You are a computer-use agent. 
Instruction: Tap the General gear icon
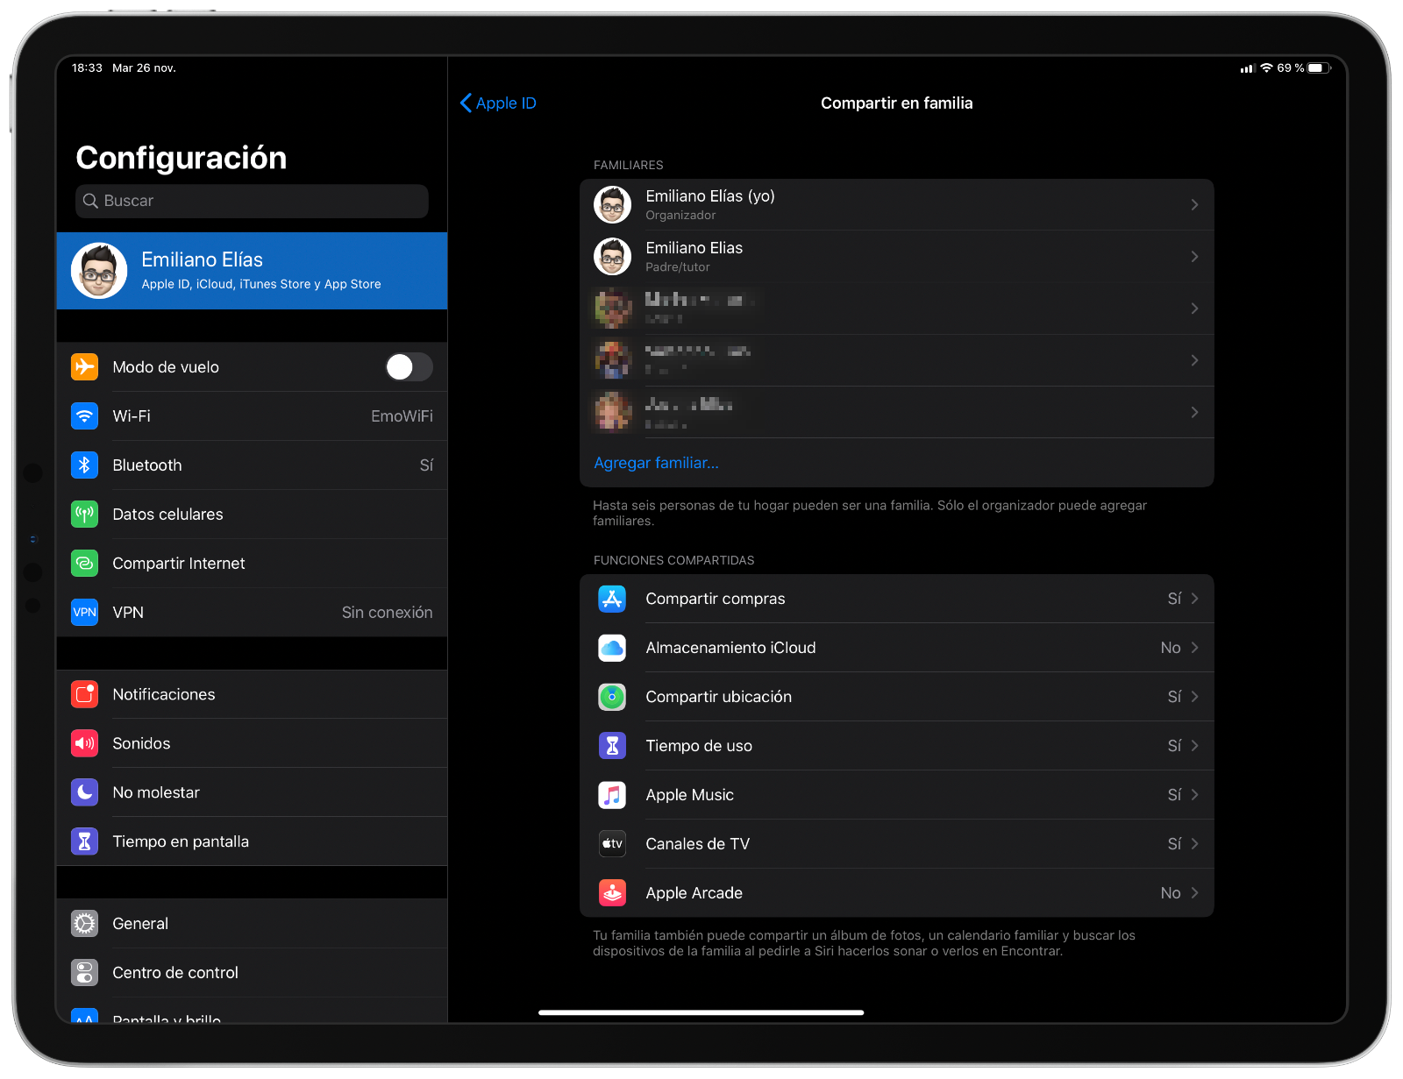pos(84,923)
